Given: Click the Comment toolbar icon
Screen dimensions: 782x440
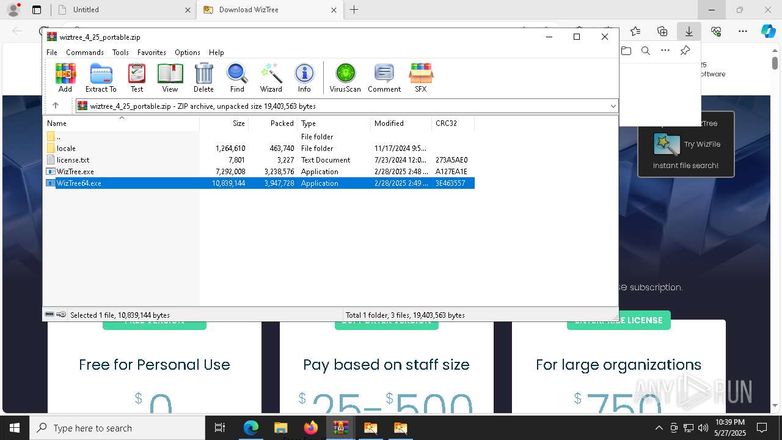Looking at the screenshot, I should click(x=384, y=78).
